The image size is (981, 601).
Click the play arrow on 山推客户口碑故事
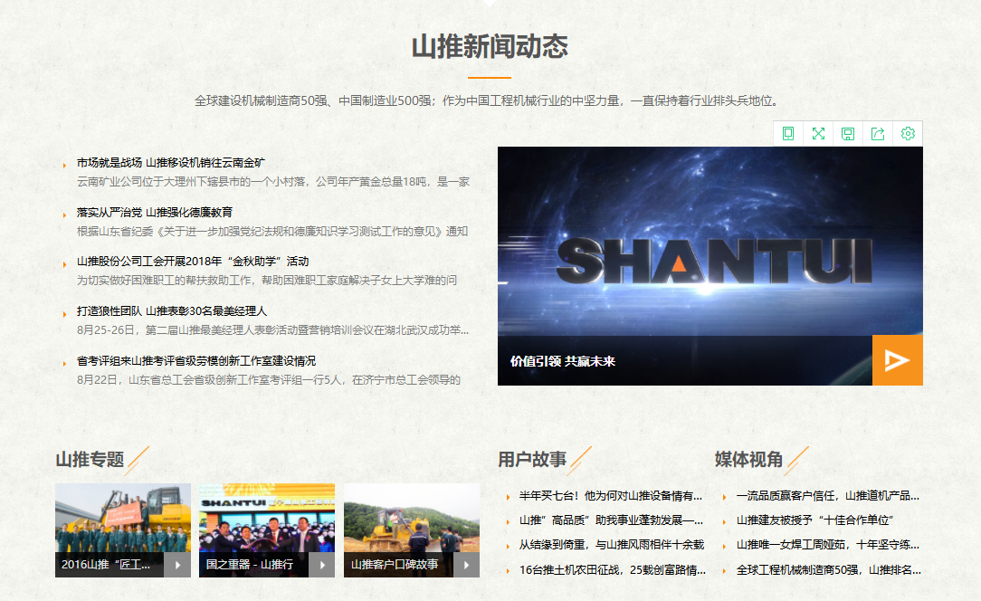point(466,564)
